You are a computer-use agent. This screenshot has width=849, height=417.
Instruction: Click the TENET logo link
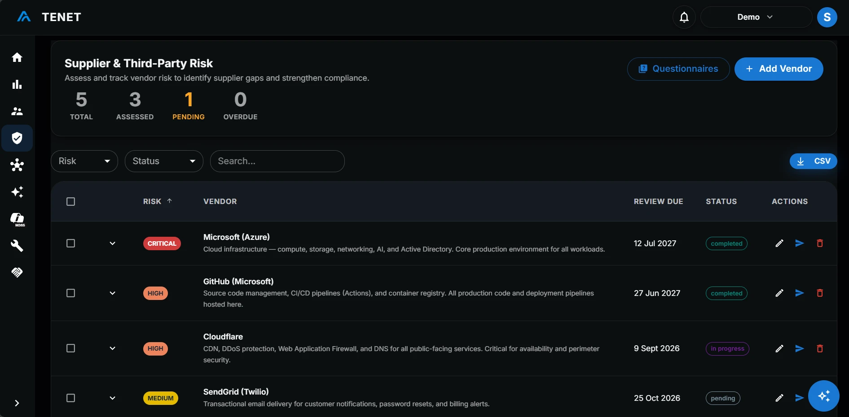[49, 17]
